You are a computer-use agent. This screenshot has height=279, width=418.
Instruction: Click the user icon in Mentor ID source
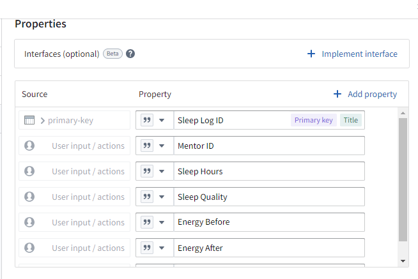(x=29, y=146)
